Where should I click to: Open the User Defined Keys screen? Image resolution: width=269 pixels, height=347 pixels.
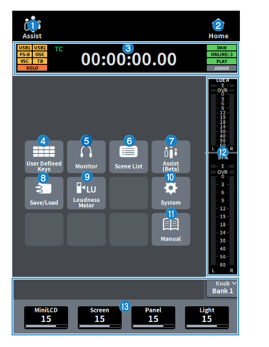tap(44, 157)
